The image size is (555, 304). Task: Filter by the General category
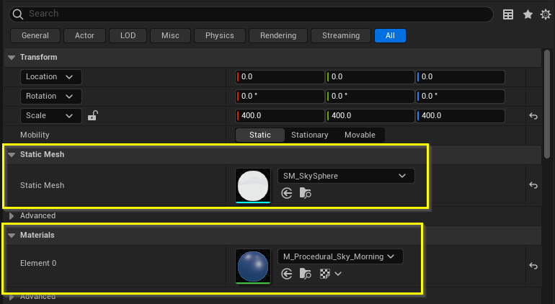35,36
